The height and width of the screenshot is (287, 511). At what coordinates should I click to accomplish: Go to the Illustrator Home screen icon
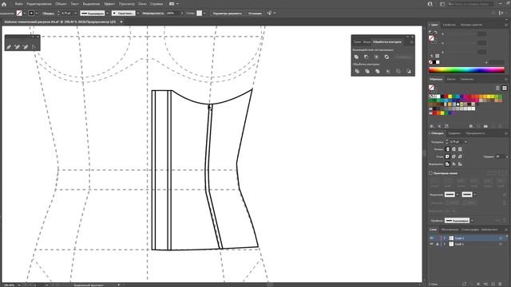tap(4, 4)
